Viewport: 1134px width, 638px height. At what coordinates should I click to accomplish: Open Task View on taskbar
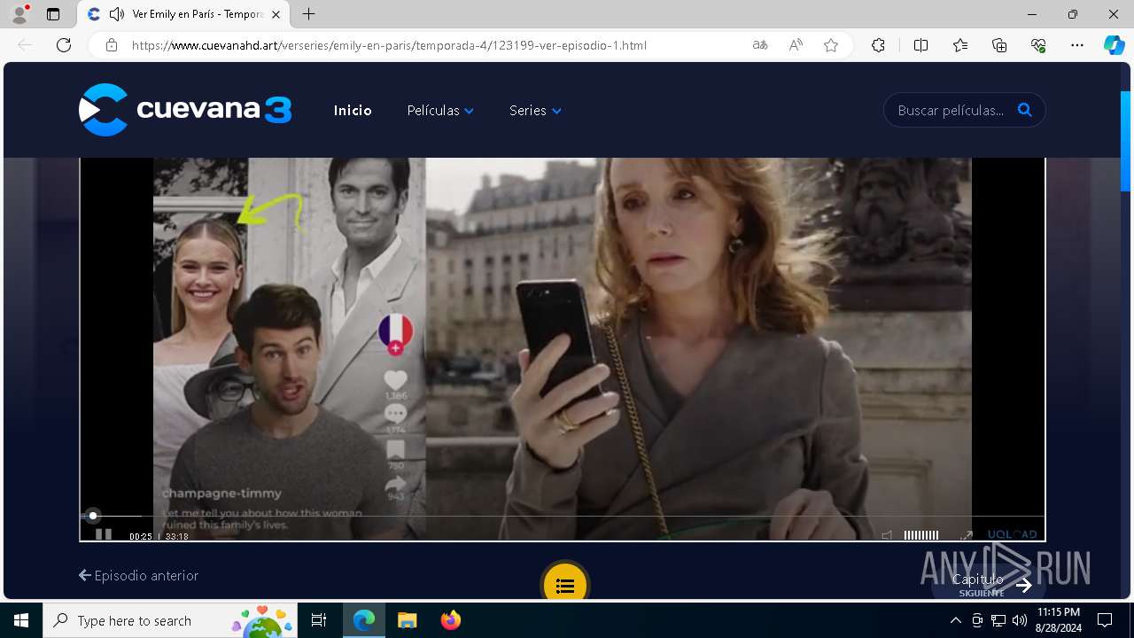[x=319, y=620]
